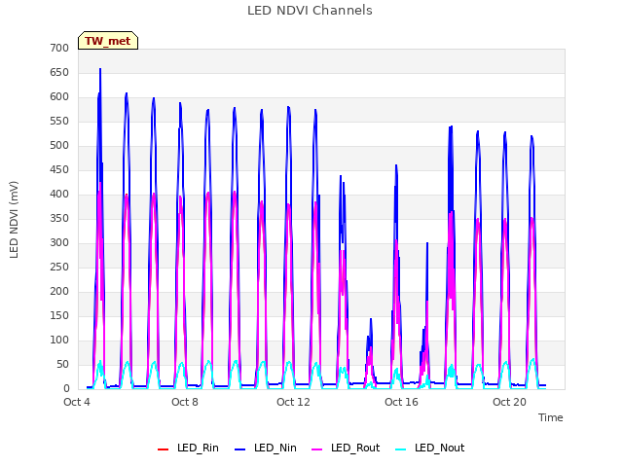Image resolution: width=623 pixels, height=467 pixels.
Task: Click the Time x-axis title
Action: pos(551,417)
